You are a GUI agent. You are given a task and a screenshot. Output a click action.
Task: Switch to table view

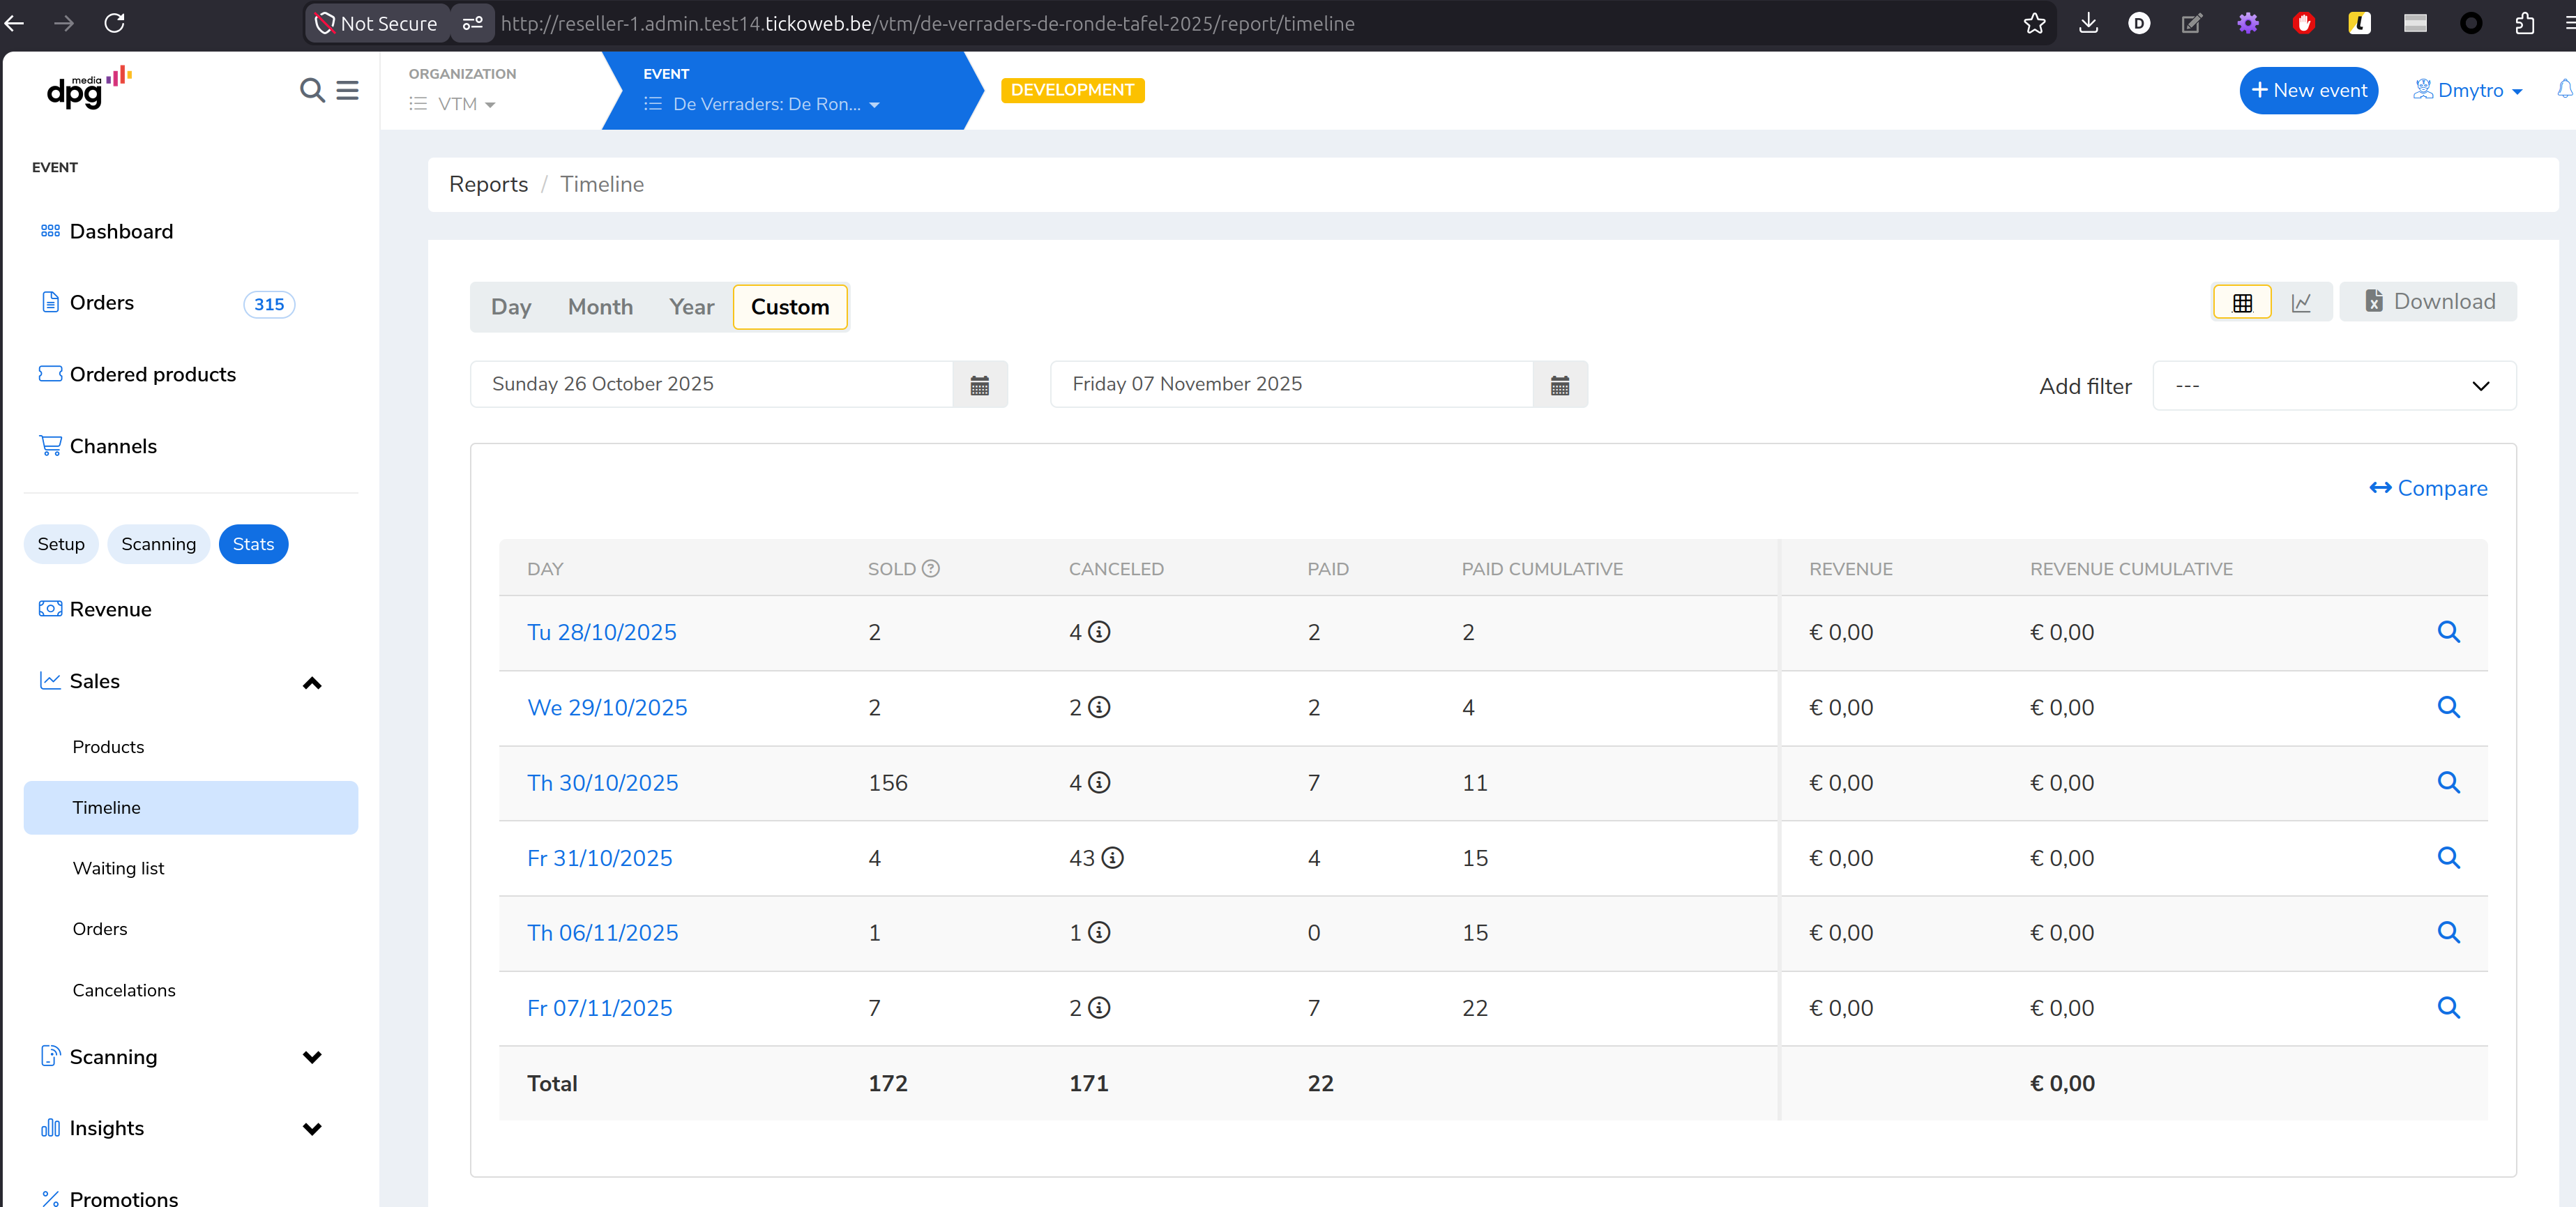coord(2242,302)
